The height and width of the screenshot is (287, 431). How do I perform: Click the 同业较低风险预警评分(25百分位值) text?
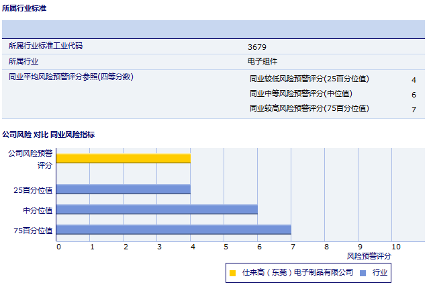(309, 79)
